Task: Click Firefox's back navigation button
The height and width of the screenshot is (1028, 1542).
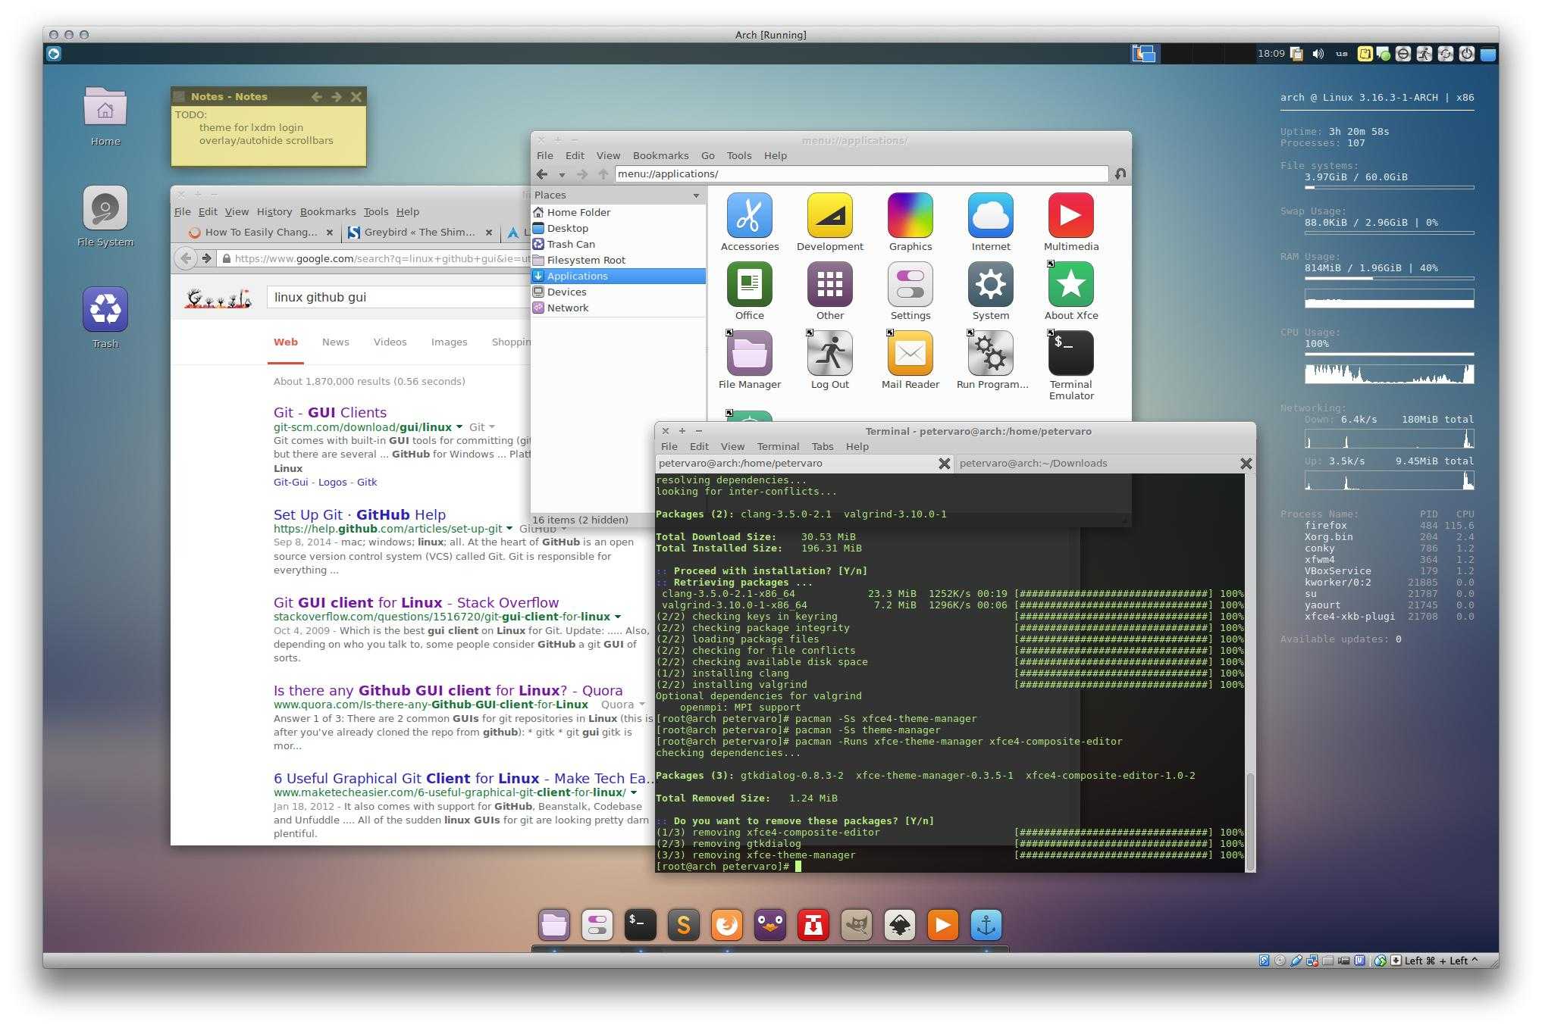Action: (x=186, y=258)
